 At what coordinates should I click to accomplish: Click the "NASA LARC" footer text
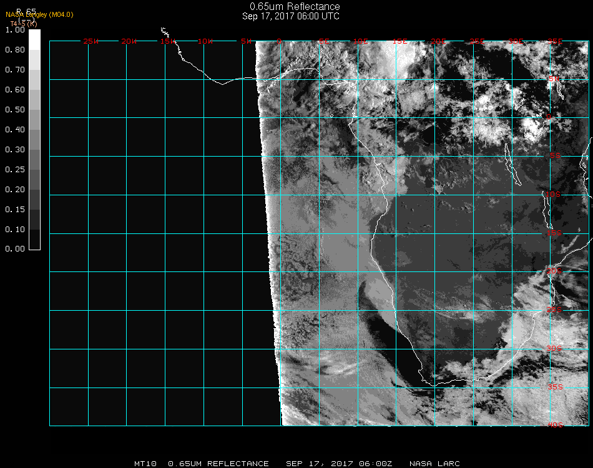point(434,464)
